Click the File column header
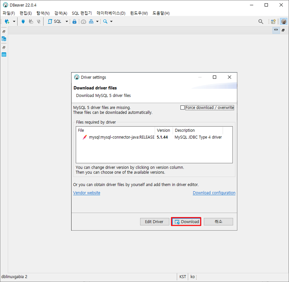 (115, 130)
